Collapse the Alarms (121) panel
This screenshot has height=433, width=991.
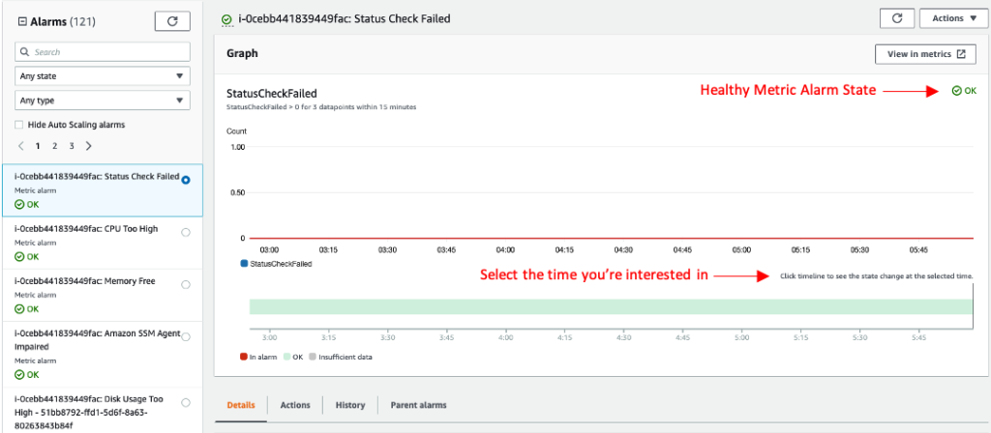(22, 20)
